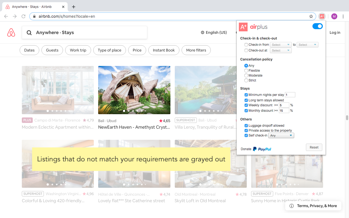Open the Self check-in Any dropdown
This screenshot has width=349, height=218.
click(x=281, y=135)
